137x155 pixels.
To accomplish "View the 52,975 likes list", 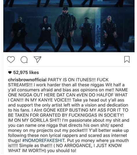I will pyautogui.click(x=26, y=73).
